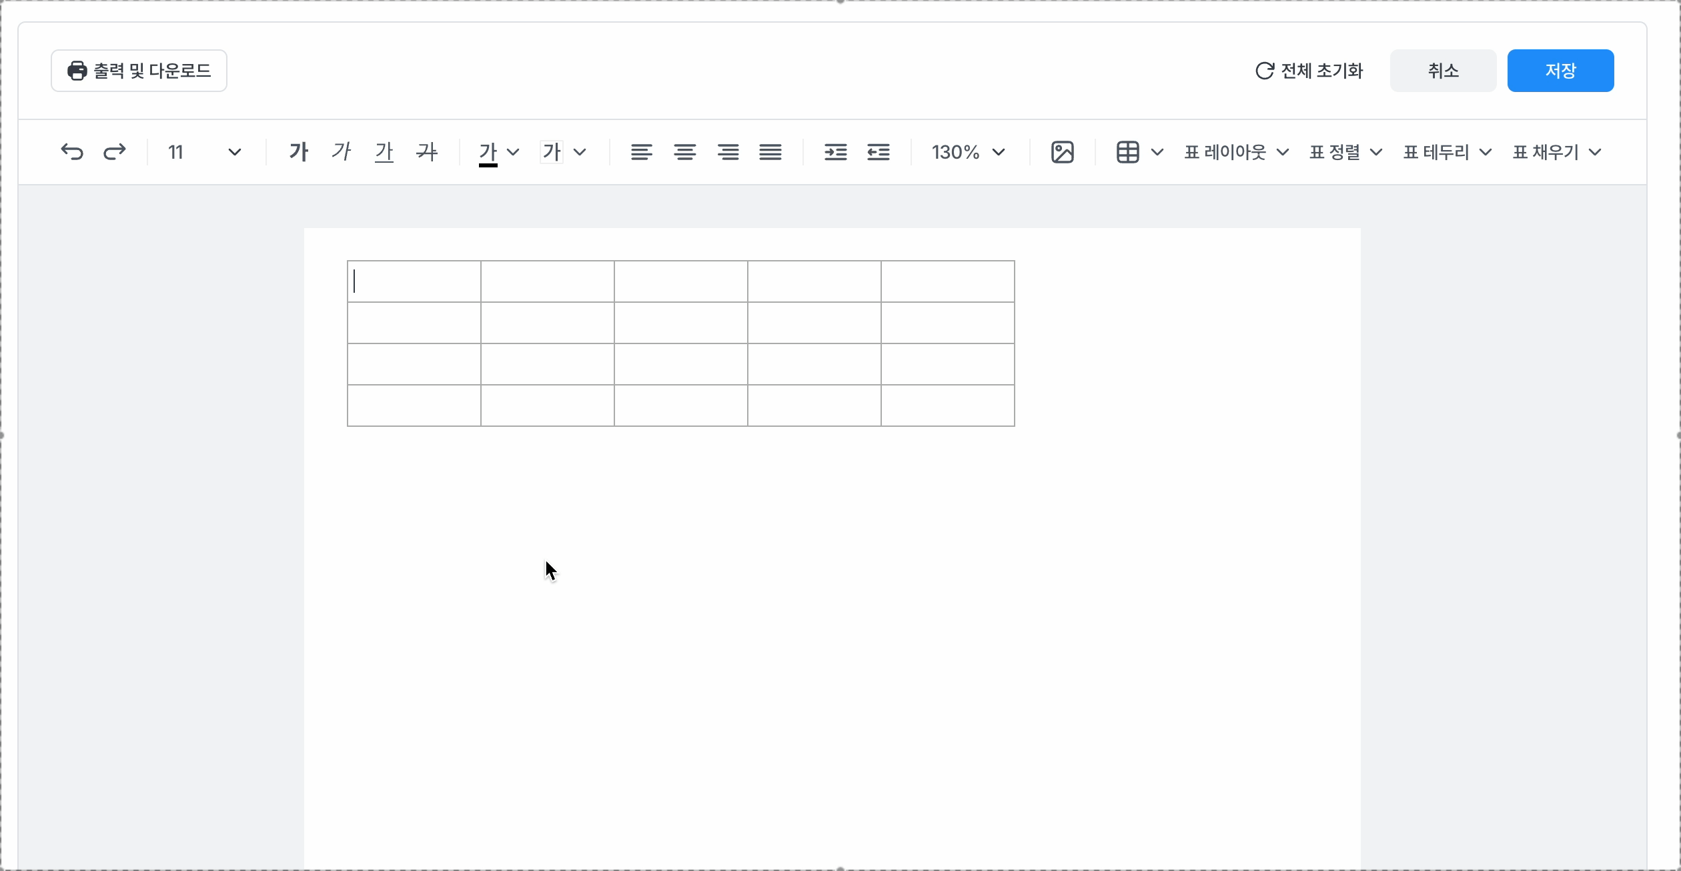
Task: Click the 출력 및 다운로드 button
Action: coord(139,71)
